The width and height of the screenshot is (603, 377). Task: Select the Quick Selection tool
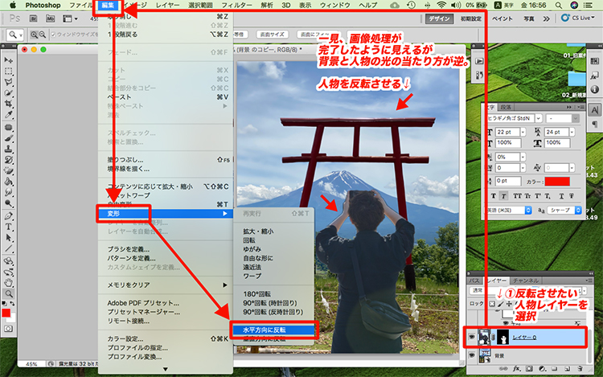click(8, 92)
